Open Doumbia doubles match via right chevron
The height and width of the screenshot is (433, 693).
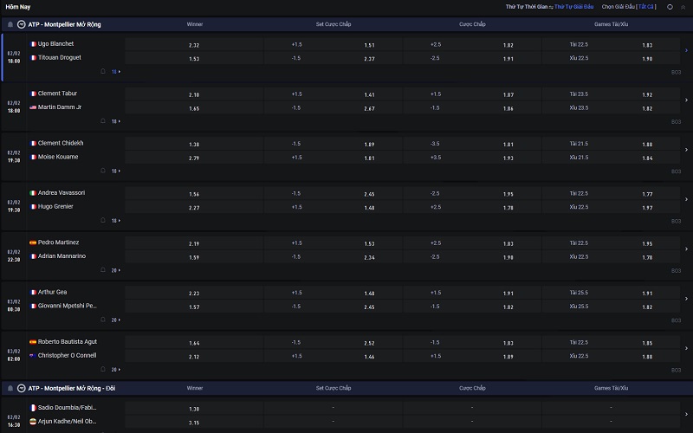(686, 415)
